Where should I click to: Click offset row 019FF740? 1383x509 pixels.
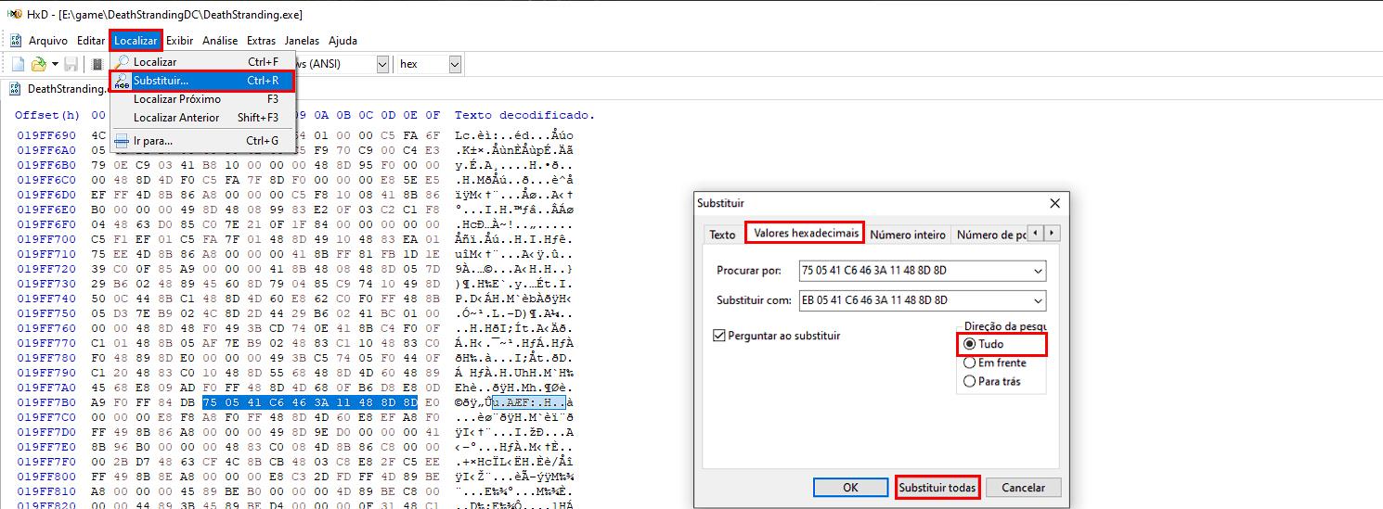49,299
